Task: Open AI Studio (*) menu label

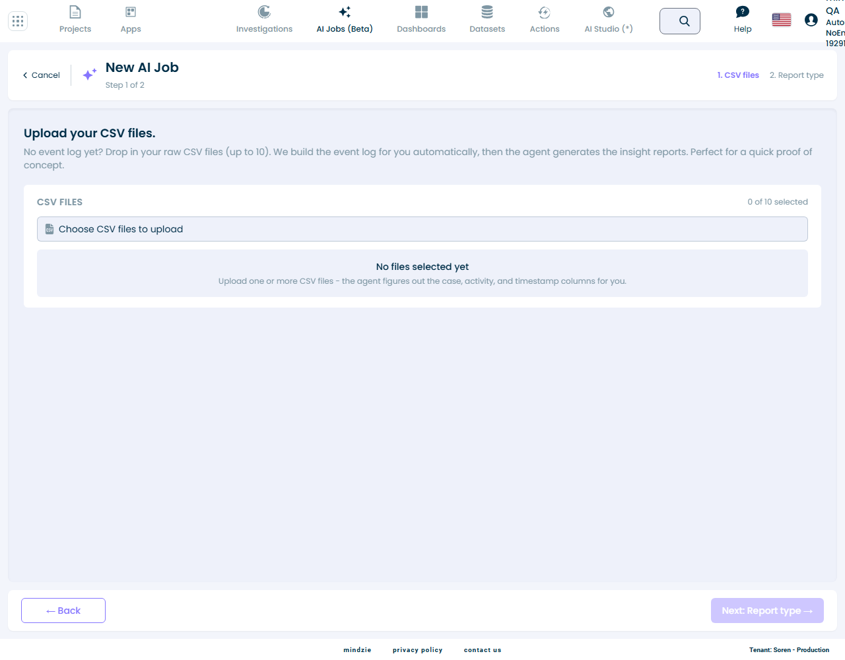Action: click(609, 29)
